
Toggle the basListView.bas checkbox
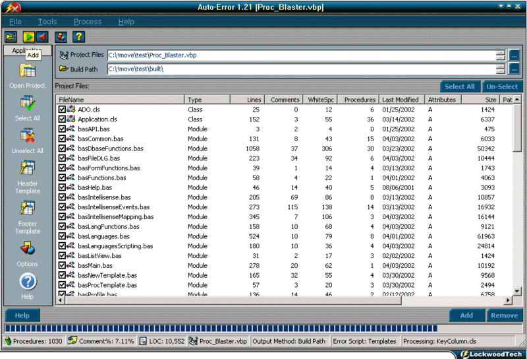coord(62,255)
